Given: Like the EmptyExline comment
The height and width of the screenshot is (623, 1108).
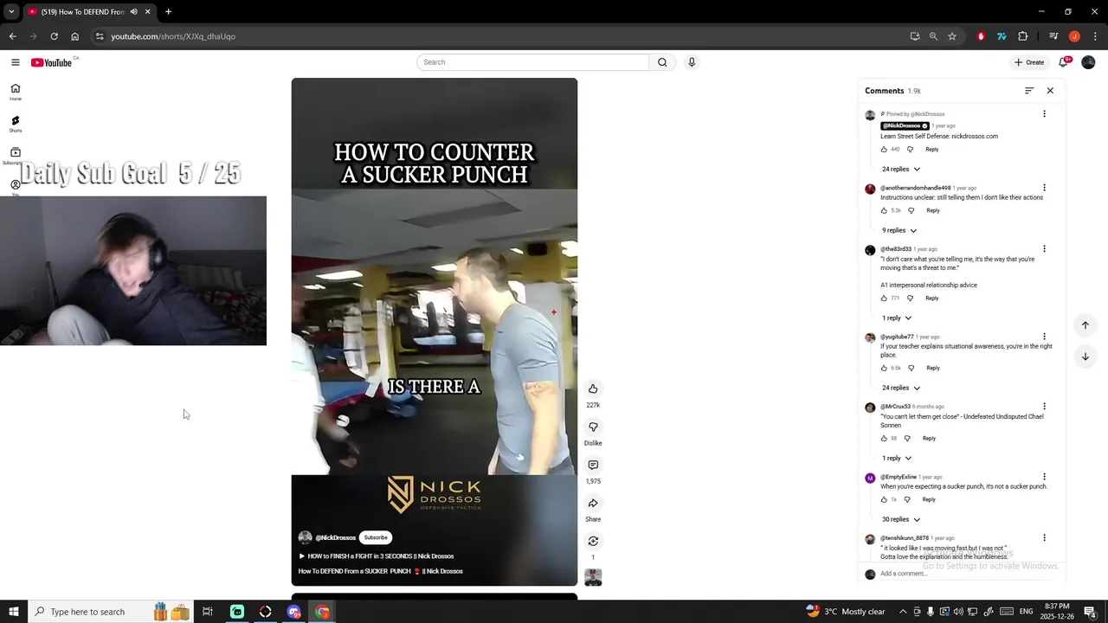Looking at the screenshot, I should tap(884, 499).
